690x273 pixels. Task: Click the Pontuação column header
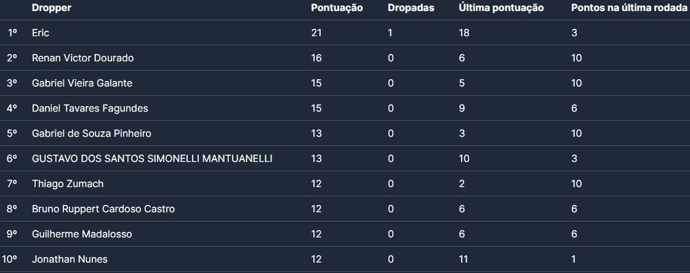point(337,8)
